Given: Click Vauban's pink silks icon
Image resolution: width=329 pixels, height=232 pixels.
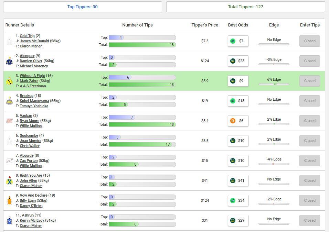Looking at the screenshot, I should click(9, 121).
